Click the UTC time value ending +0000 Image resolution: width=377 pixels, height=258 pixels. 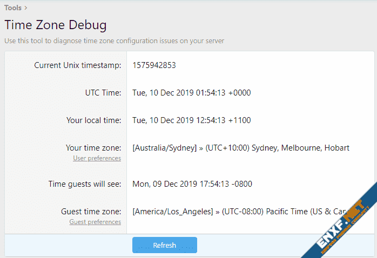click(x=191, y=93)
